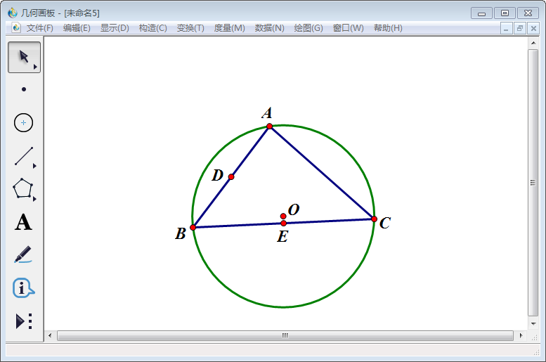Minimize the 几何画板 application window
The image size is (546, 362).
tap(481, 13)
